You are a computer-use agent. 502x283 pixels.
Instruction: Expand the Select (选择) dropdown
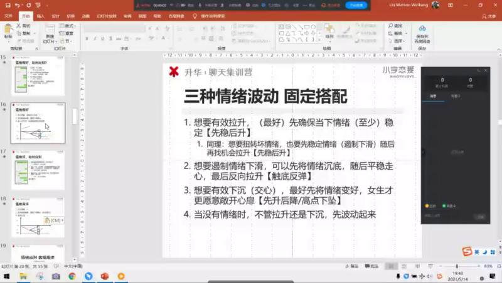(x=397, y=41)
